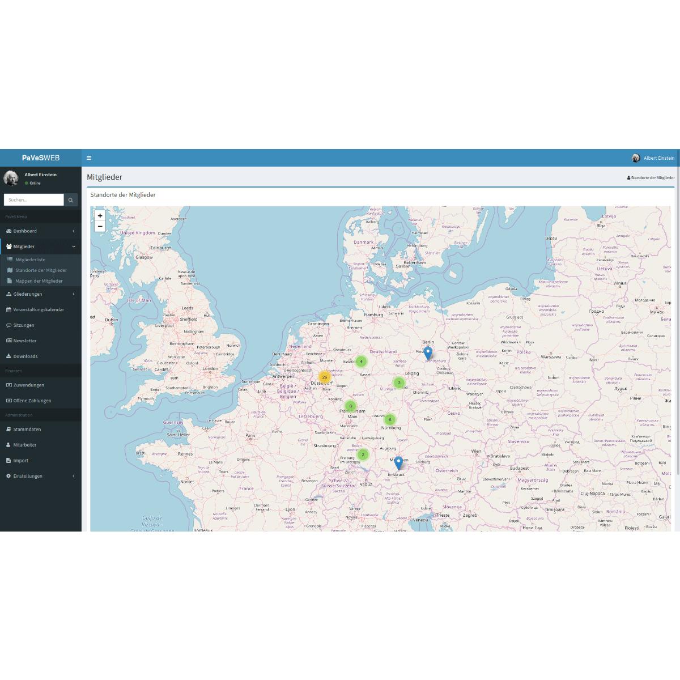Click the blue map pin near Berlin
Screen dimensions: 680x680
428,352
